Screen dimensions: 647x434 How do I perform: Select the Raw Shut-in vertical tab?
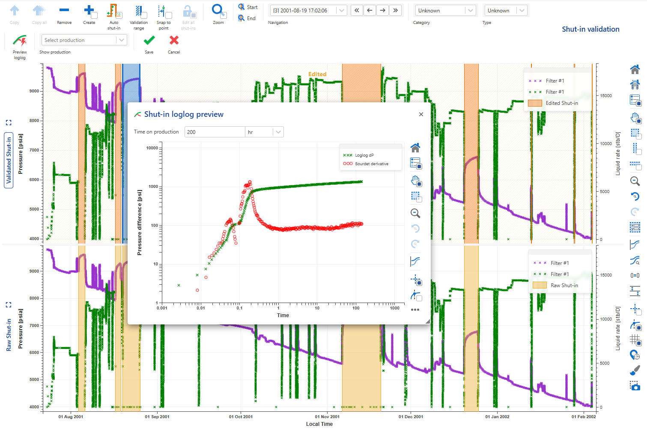point(9,335)
